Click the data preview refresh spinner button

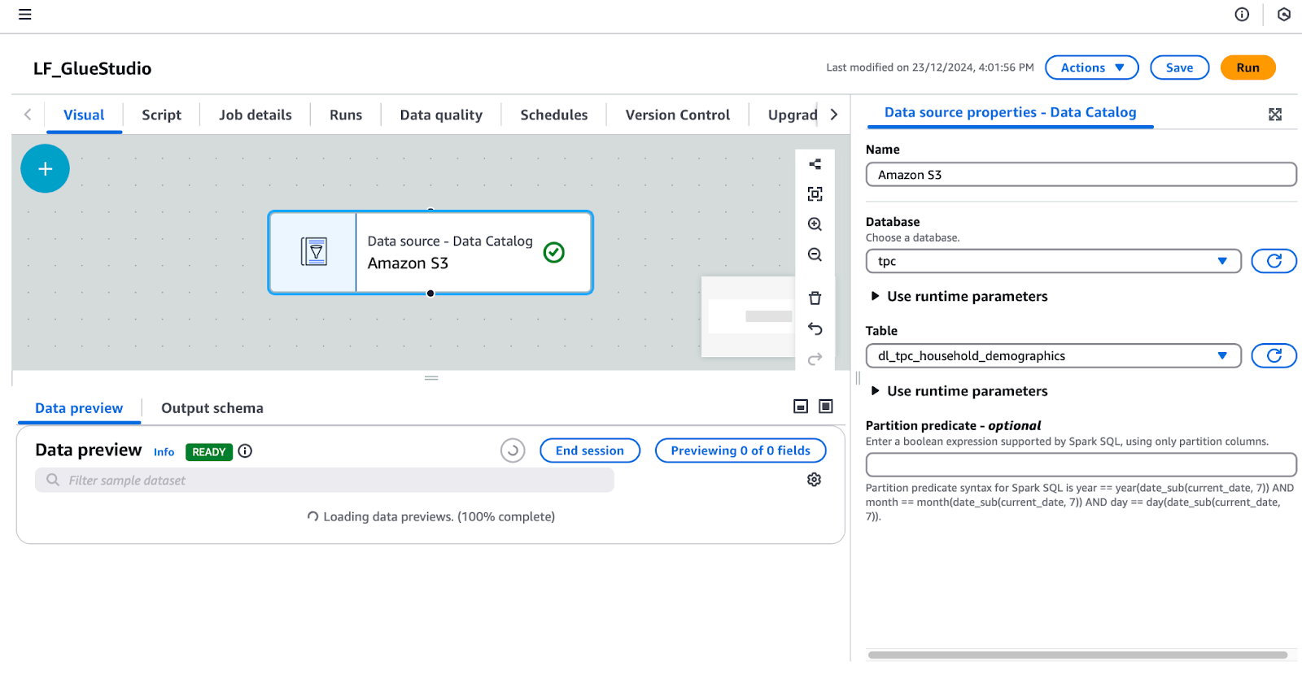coord(513,450)
